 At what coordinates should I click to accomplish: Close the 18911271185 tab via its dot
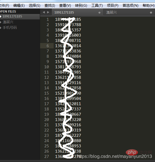(99, 13)
